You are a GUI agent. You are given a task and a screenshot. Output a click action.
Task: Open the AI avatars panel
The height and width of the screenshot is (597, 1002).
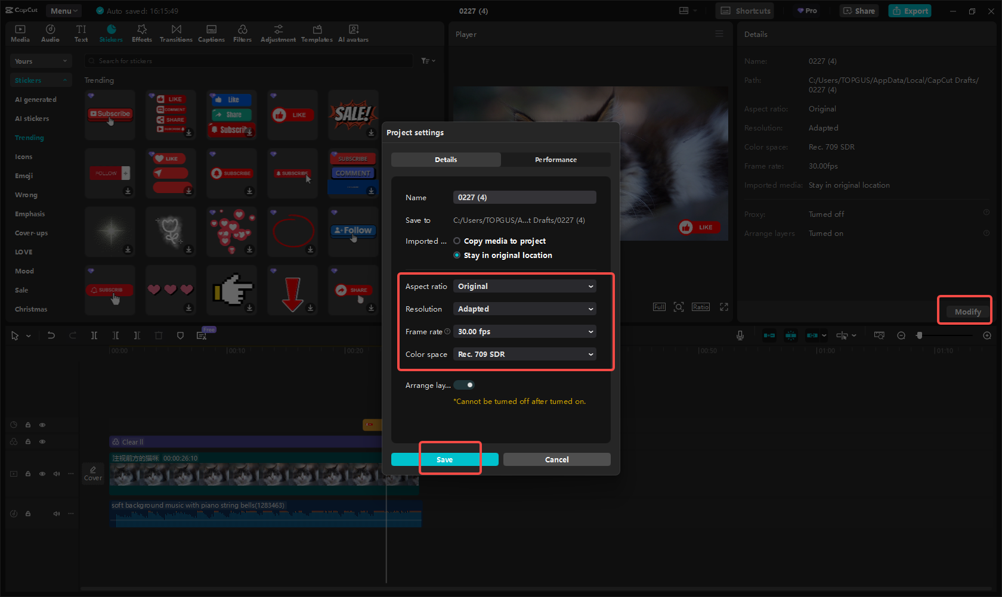coord(353,33)
